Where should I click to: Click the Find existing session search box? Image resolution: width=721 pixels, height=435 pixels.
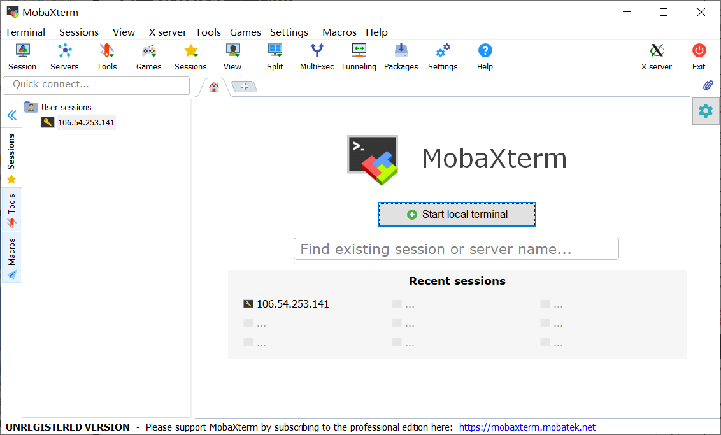coord(456,249)
